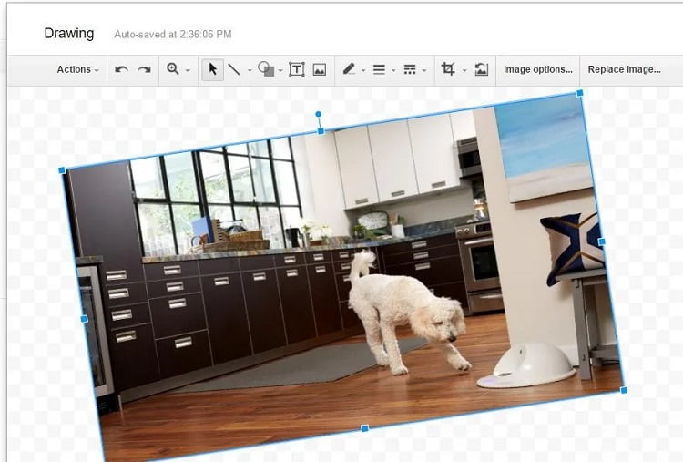Pick the Line tool
The height and width of the screenshot is (462, 683).
click(x=234, y=69)
